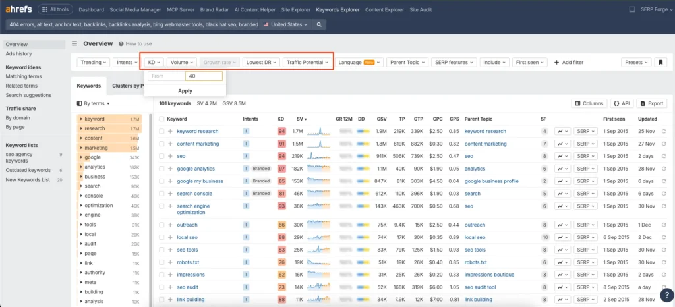Click refresh icon for local seo row

click(x=663, y=237)
